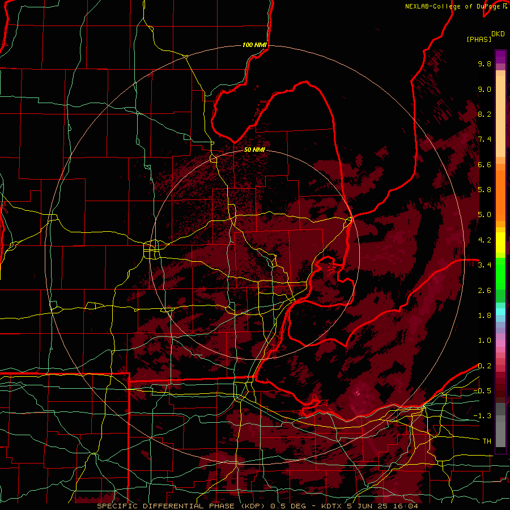510x510 pixels.
Task: Select the 9.8 legend value
Action: [484, 63]
